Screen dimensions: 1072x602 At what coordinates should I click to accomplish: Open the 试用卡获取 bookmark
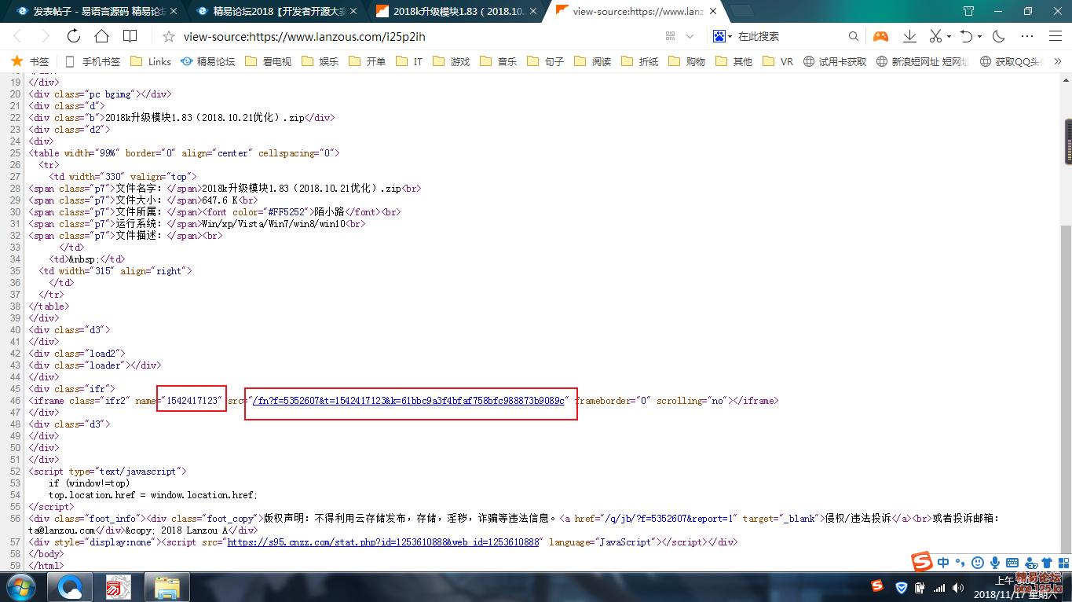pos(834,61)
